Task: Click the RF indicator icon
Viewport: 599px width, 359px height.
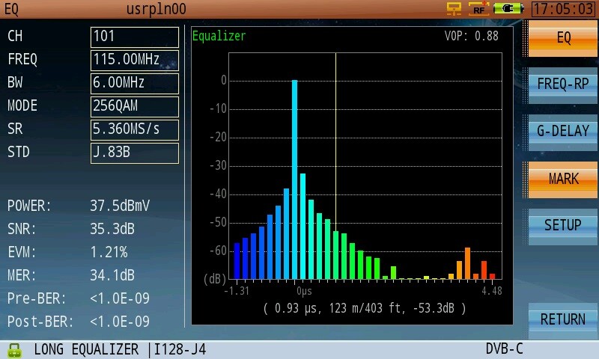Action: [x=479, y=9]
